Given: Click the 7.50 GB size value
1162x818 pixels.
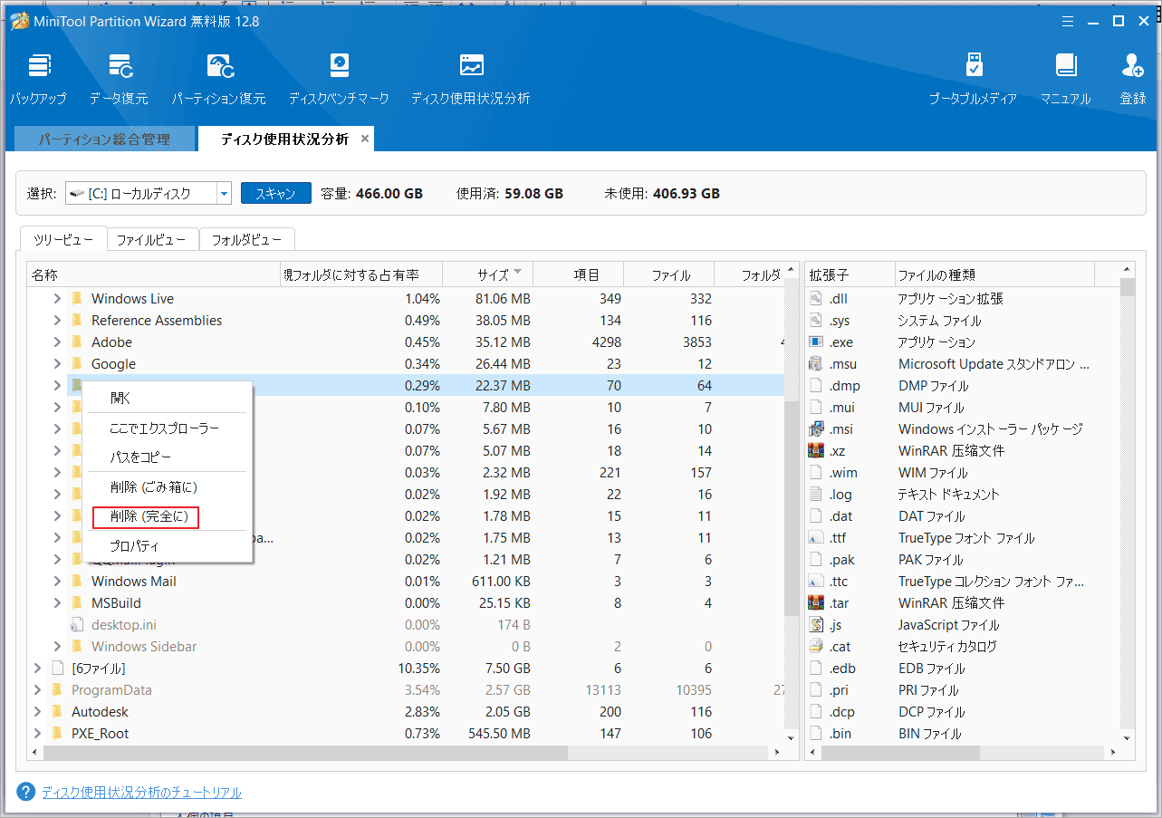Looking at the screenshot, I should pyautogui.click(x=506, y=669).
